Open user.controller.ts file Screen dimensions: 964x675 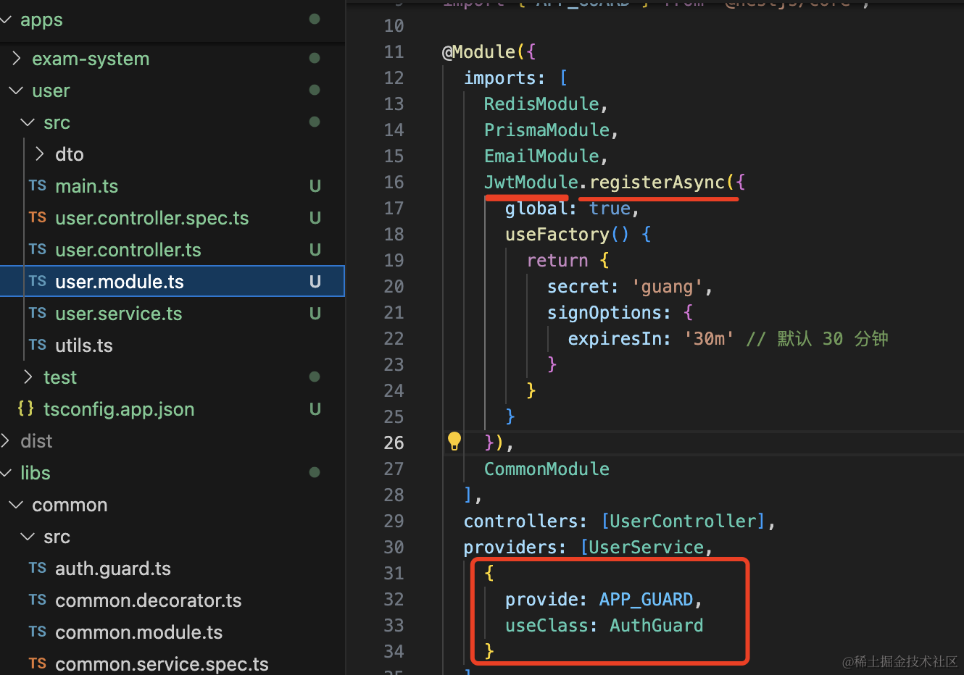pyautogui.click(x=128, y=250)
